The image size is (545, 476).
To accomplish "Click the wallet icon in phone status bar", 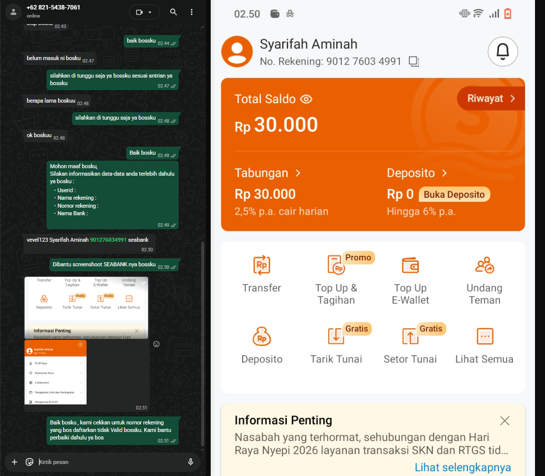I will [275, 14].
